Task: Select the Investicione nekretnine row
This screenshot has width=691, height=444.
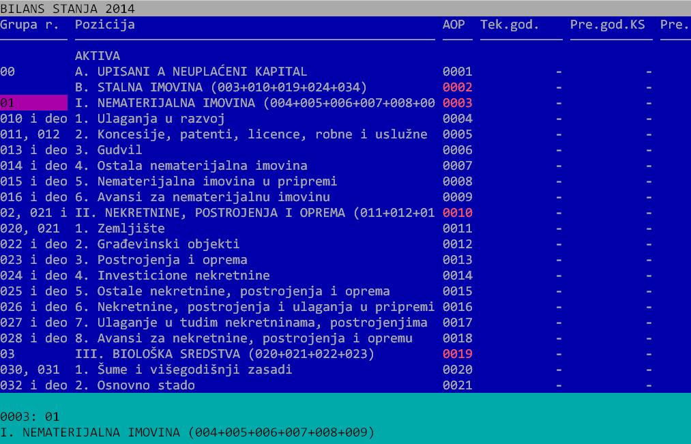Action: tap(183, 276)
